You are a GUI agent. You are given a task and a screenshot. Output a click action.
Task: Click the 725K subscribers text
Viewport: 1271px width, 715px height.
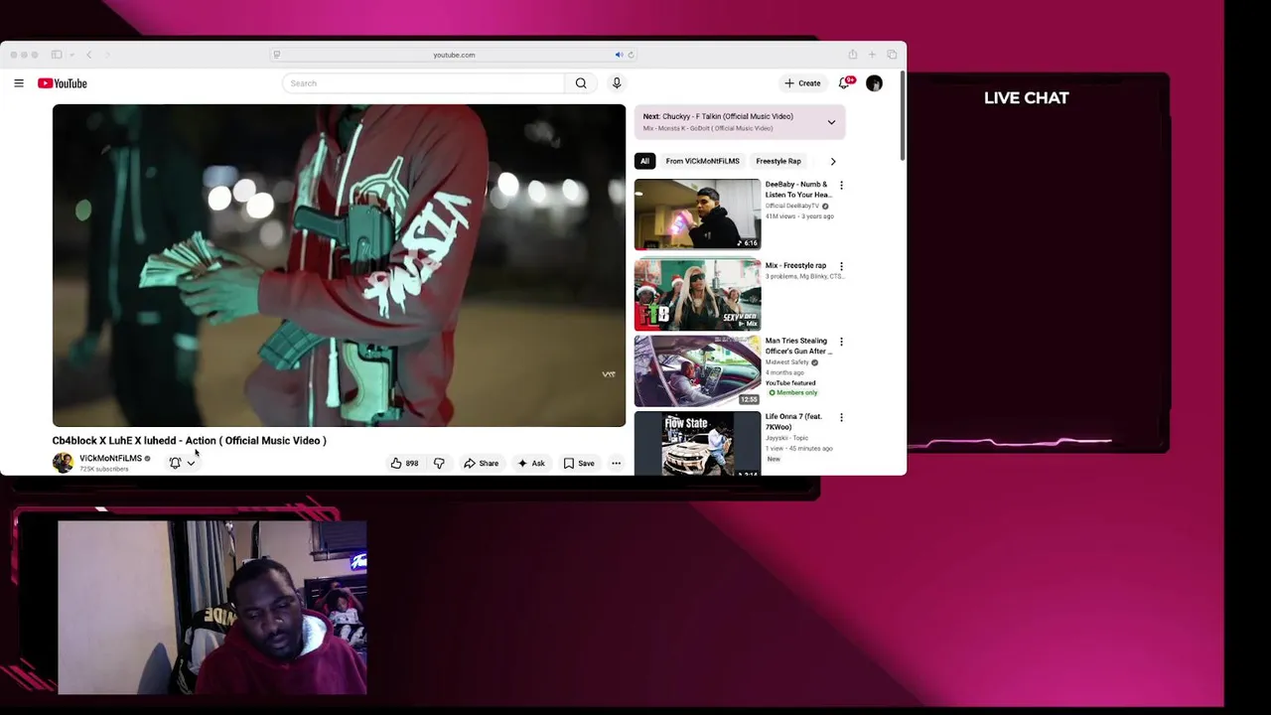(x=104, y=469)
